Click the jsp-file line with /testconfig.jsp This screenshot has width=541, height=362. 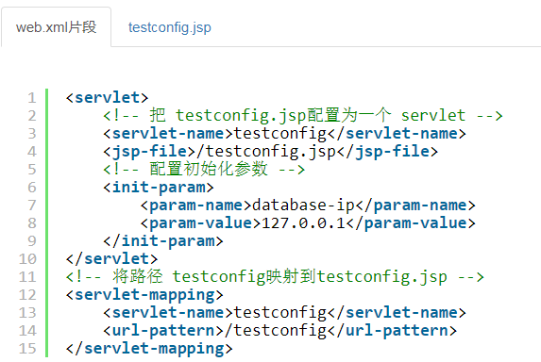coord(270,152)
